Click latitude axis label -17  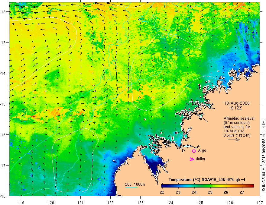(3, 166)
